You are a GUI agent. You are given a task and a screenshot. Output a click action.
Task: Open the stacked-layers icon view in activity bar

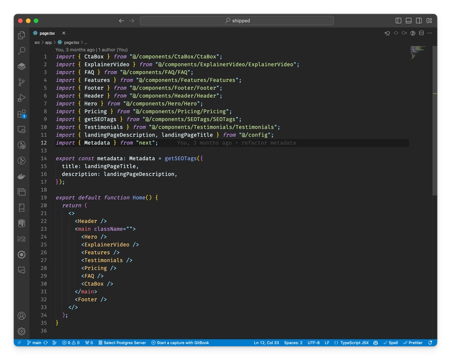pos(21,67)
